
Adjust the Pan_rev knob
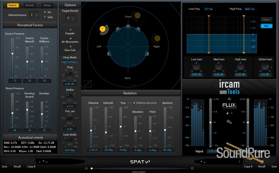69,121
